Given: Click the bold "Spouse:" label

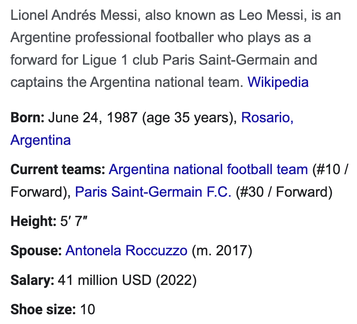Looking at the screenshot, I should coord(36,251).
